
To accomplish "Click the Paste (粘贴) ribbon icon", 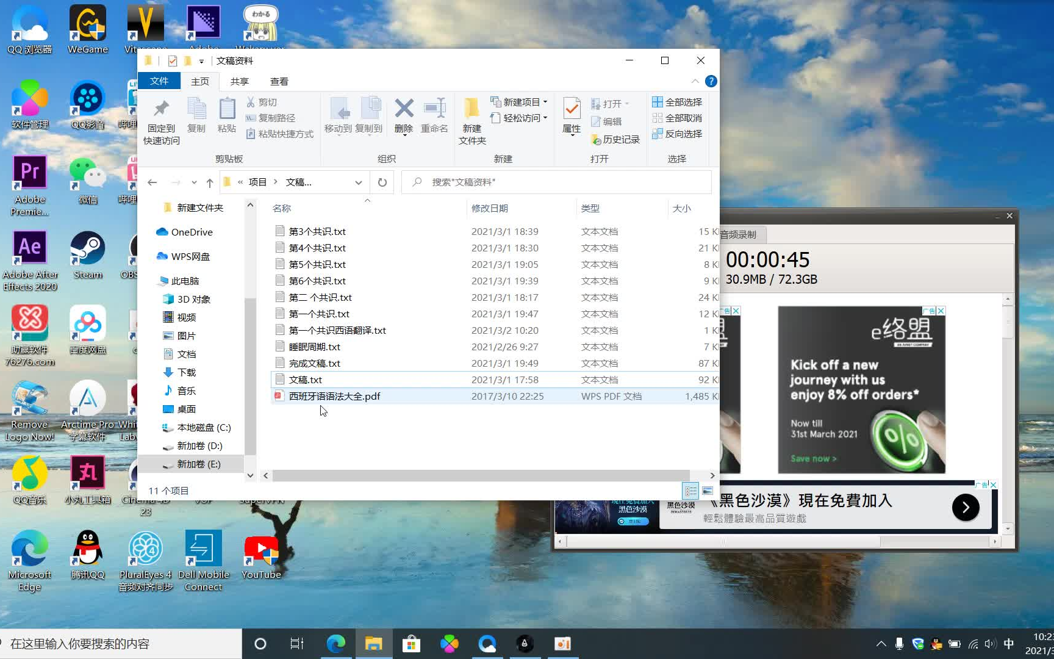I will pos(227,115).
